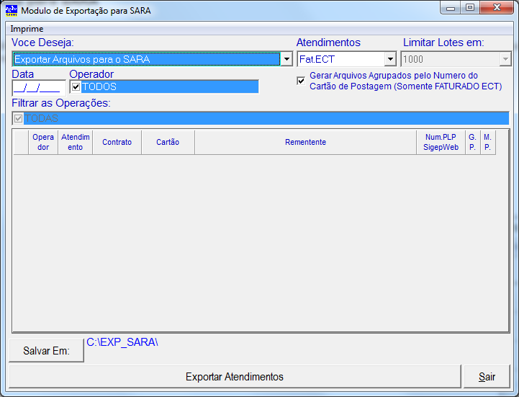The image size is (519, 397).
Task: Click the Data input field
Action: coord(39,88)
